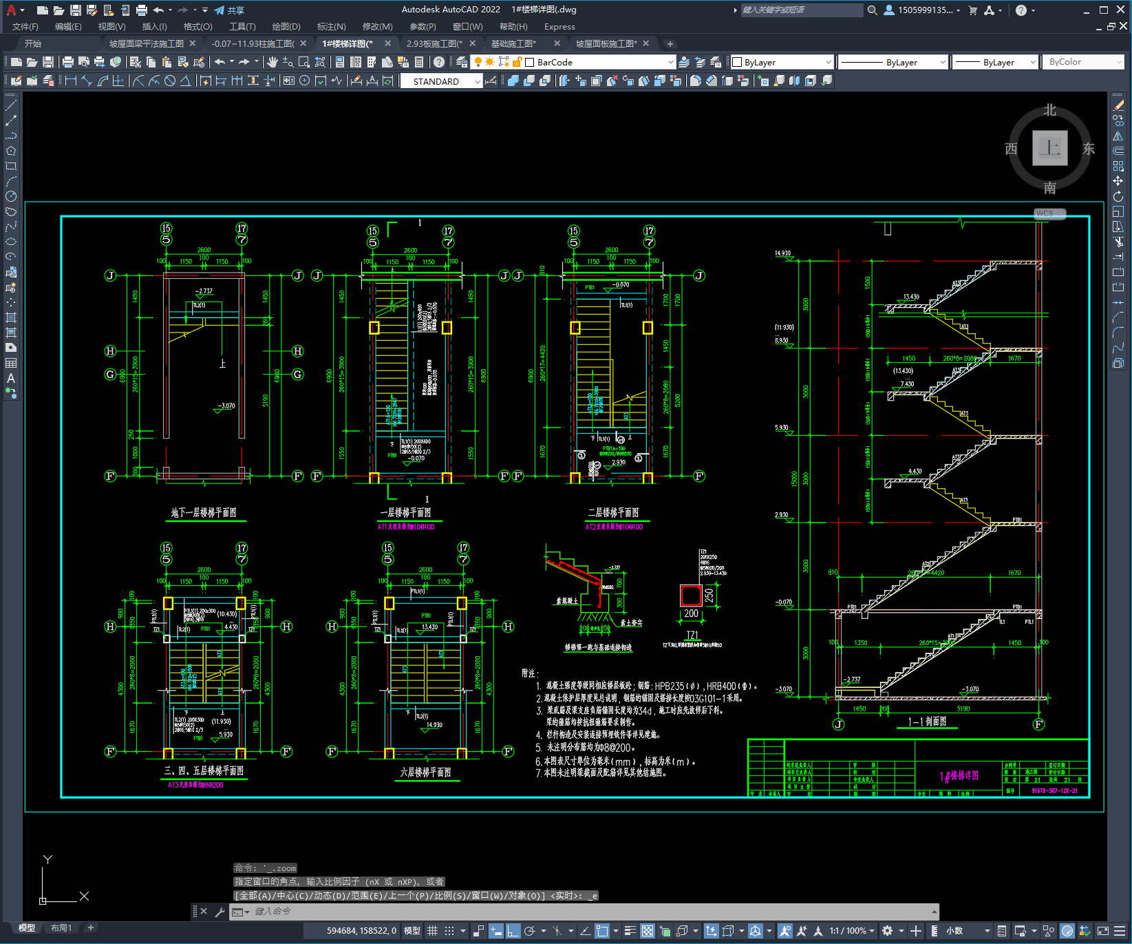The width and height of the screenshot is (1132, 944).
Task: Select the Rectangle draw tool
Action: [x=11, y=166]
